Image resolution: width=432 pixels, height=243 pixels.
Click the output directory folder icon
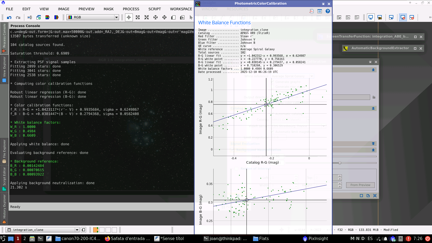pyautogui.click(x=374, y=97)
